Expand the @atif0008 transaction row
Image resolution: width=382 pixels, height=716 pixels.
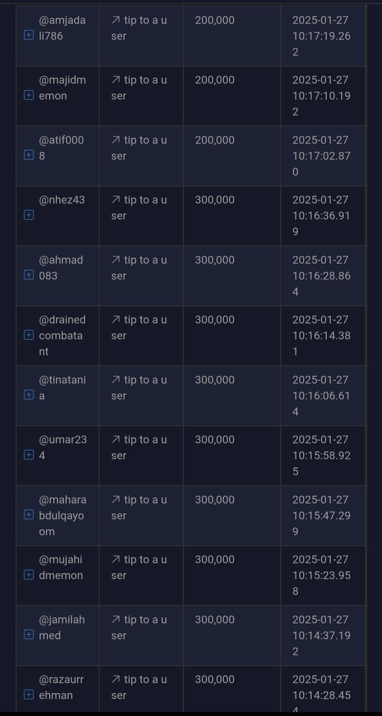pos(29,155)
